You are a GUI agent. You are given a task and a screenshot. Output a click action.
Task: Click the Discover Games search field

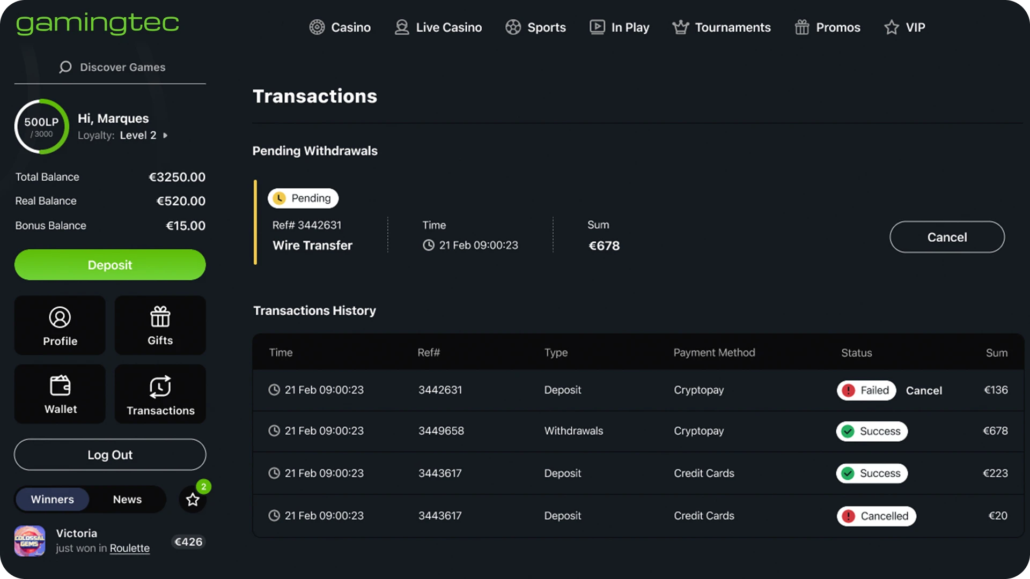pyautogui.click(x=123, y=67)
